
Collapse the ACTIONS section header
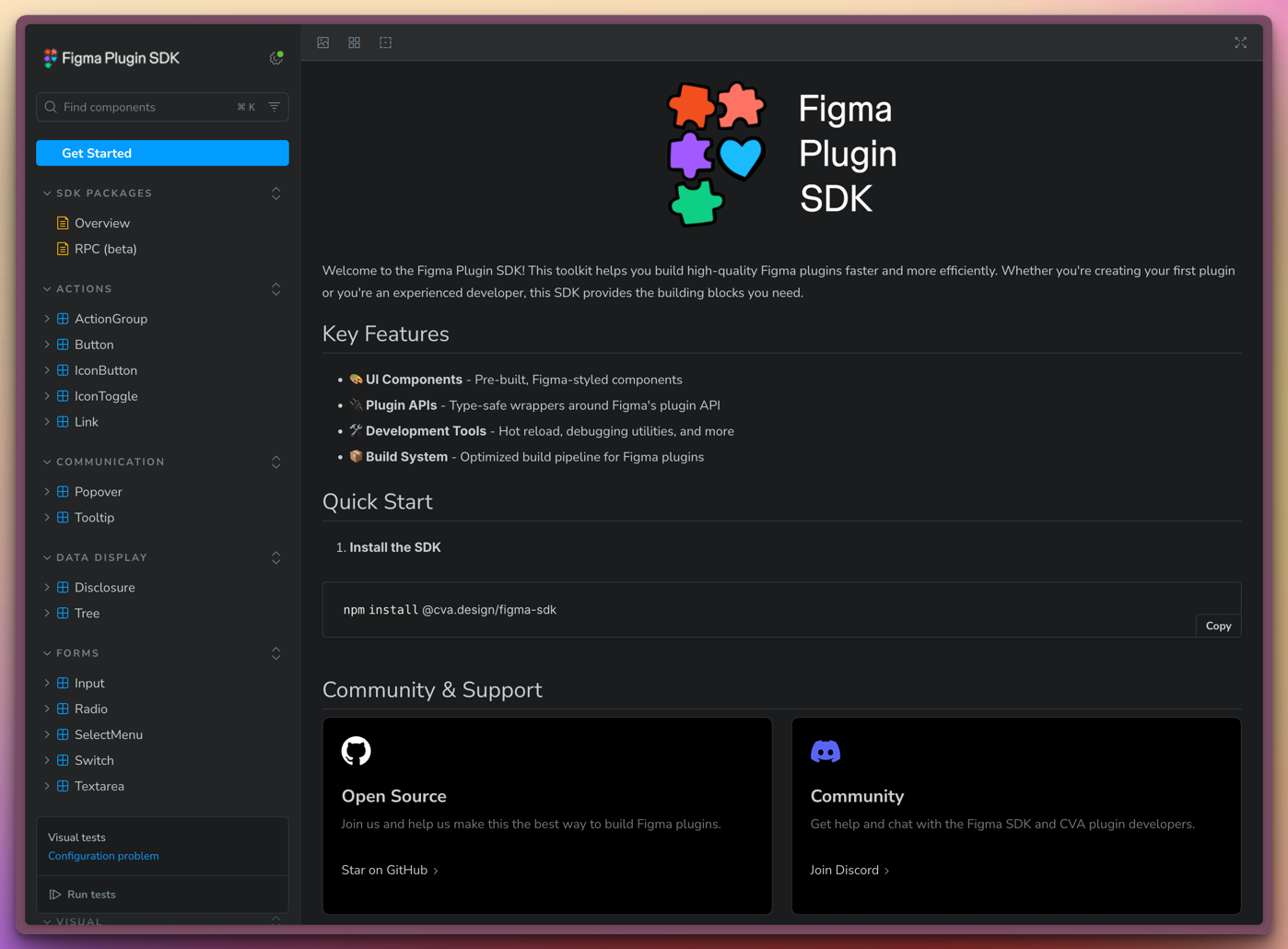coord(77,289)
